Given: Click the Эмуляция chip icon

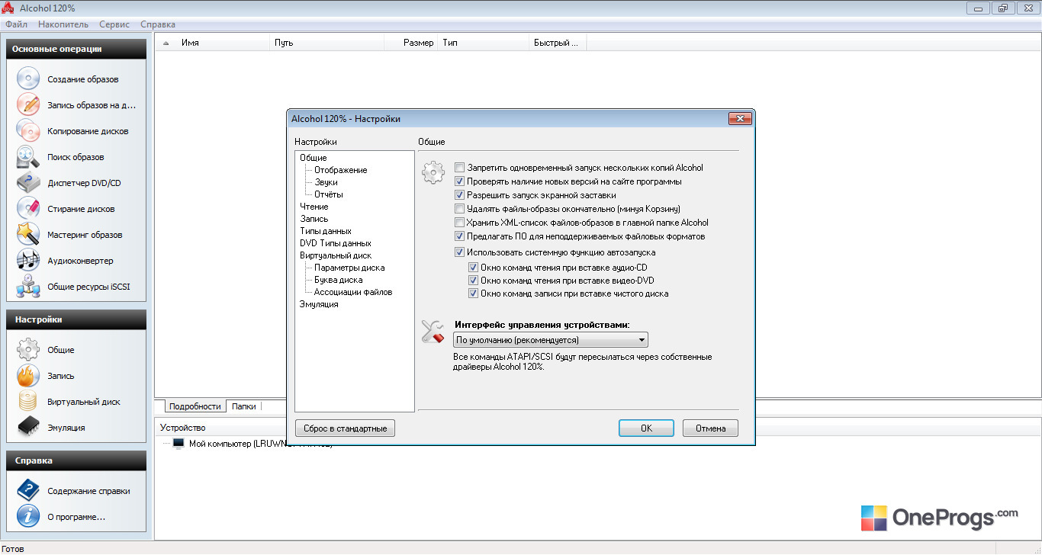Looking at the screenshot, I should click(28, 428).
